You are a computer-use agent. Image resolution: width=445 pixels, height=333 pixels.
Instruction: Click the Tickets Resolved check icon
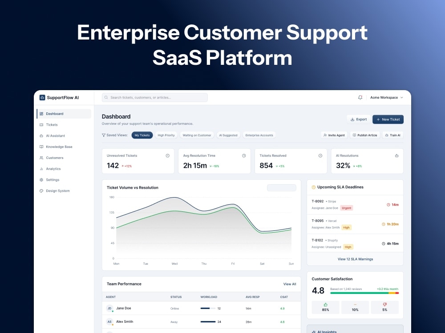[320, 156]
